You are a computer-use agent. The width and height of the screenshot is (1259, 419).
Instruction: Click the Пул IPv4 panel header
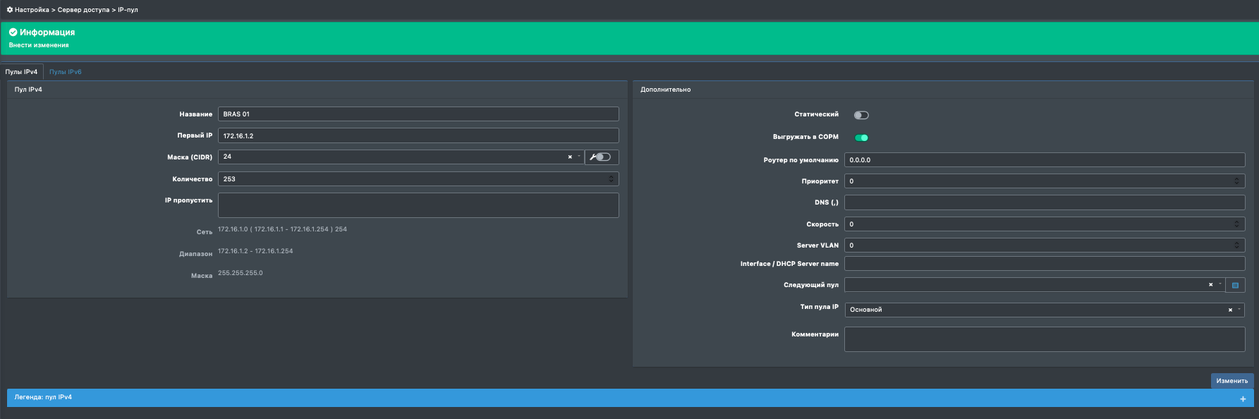coord(317,90)
